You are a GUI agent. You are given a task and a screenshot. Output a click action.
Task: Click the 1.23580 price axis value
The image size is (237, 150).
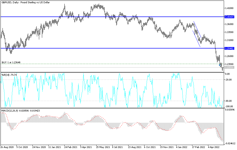tap(229, 64)
